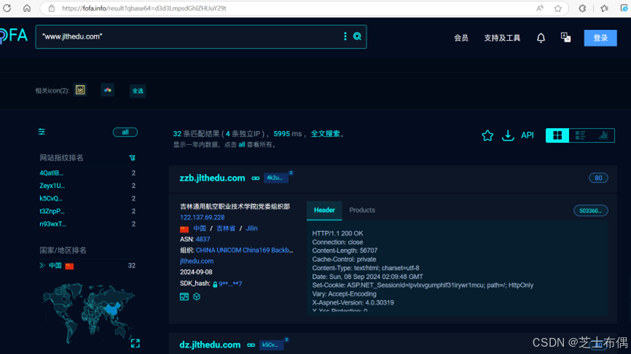Open read aloud icon in address bar
This screenshot has width=631, height=354.
540,8
